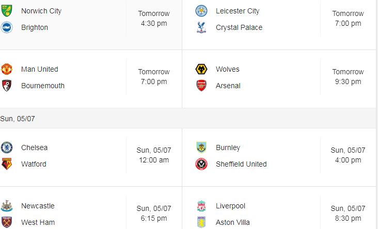Click the Chelsea lion badge

pyautogui.click(x=7, y=148)
